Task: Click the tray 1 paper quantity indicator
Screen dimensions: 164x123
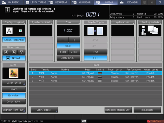Action: [100, 73]
